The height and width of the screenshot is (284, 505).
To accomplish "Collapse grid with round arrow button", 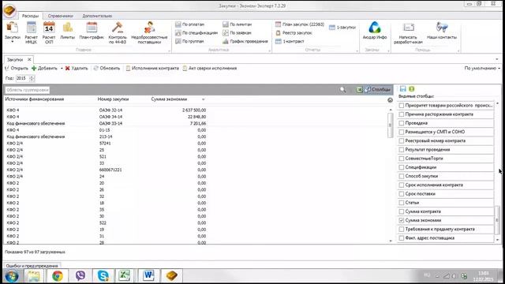I will click(x=390, y=100).
